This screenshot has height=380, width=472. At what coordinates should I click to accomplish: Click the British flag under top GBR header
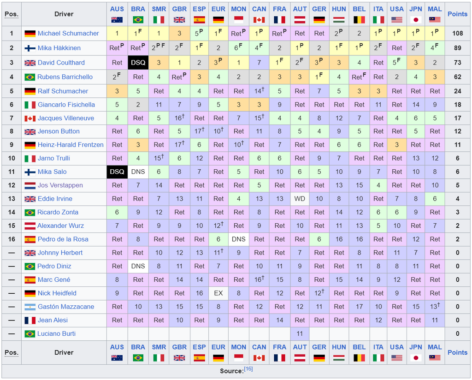(x=179, y=20)
